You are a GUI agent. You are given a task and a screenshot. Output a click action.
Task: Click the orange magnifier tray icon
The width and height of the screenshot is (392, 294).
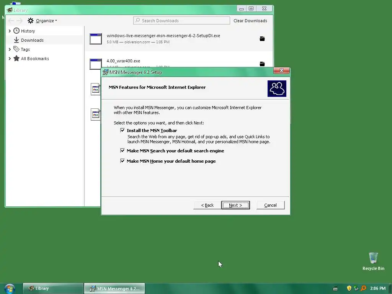click(x=364, y=288)
